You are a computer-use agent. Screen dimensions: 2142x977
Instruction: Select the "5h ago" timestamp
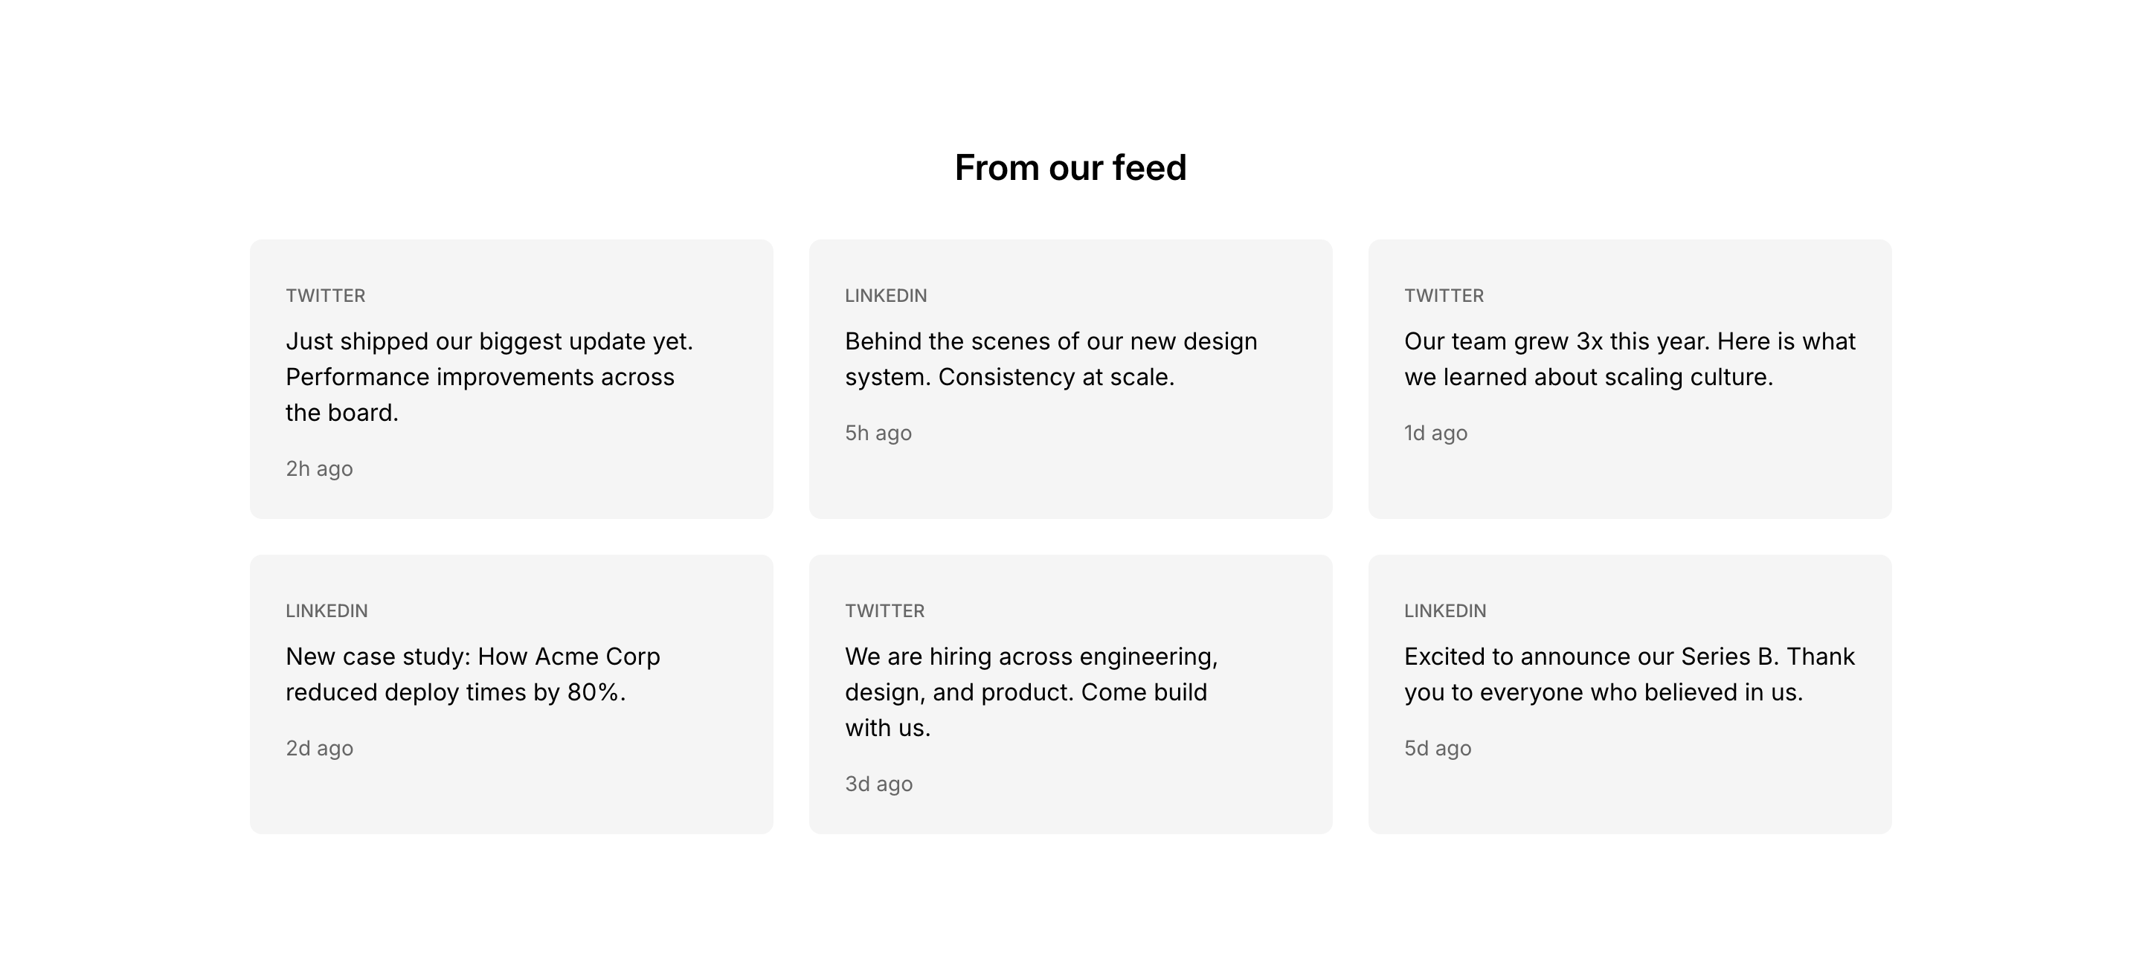click(878, 433)
